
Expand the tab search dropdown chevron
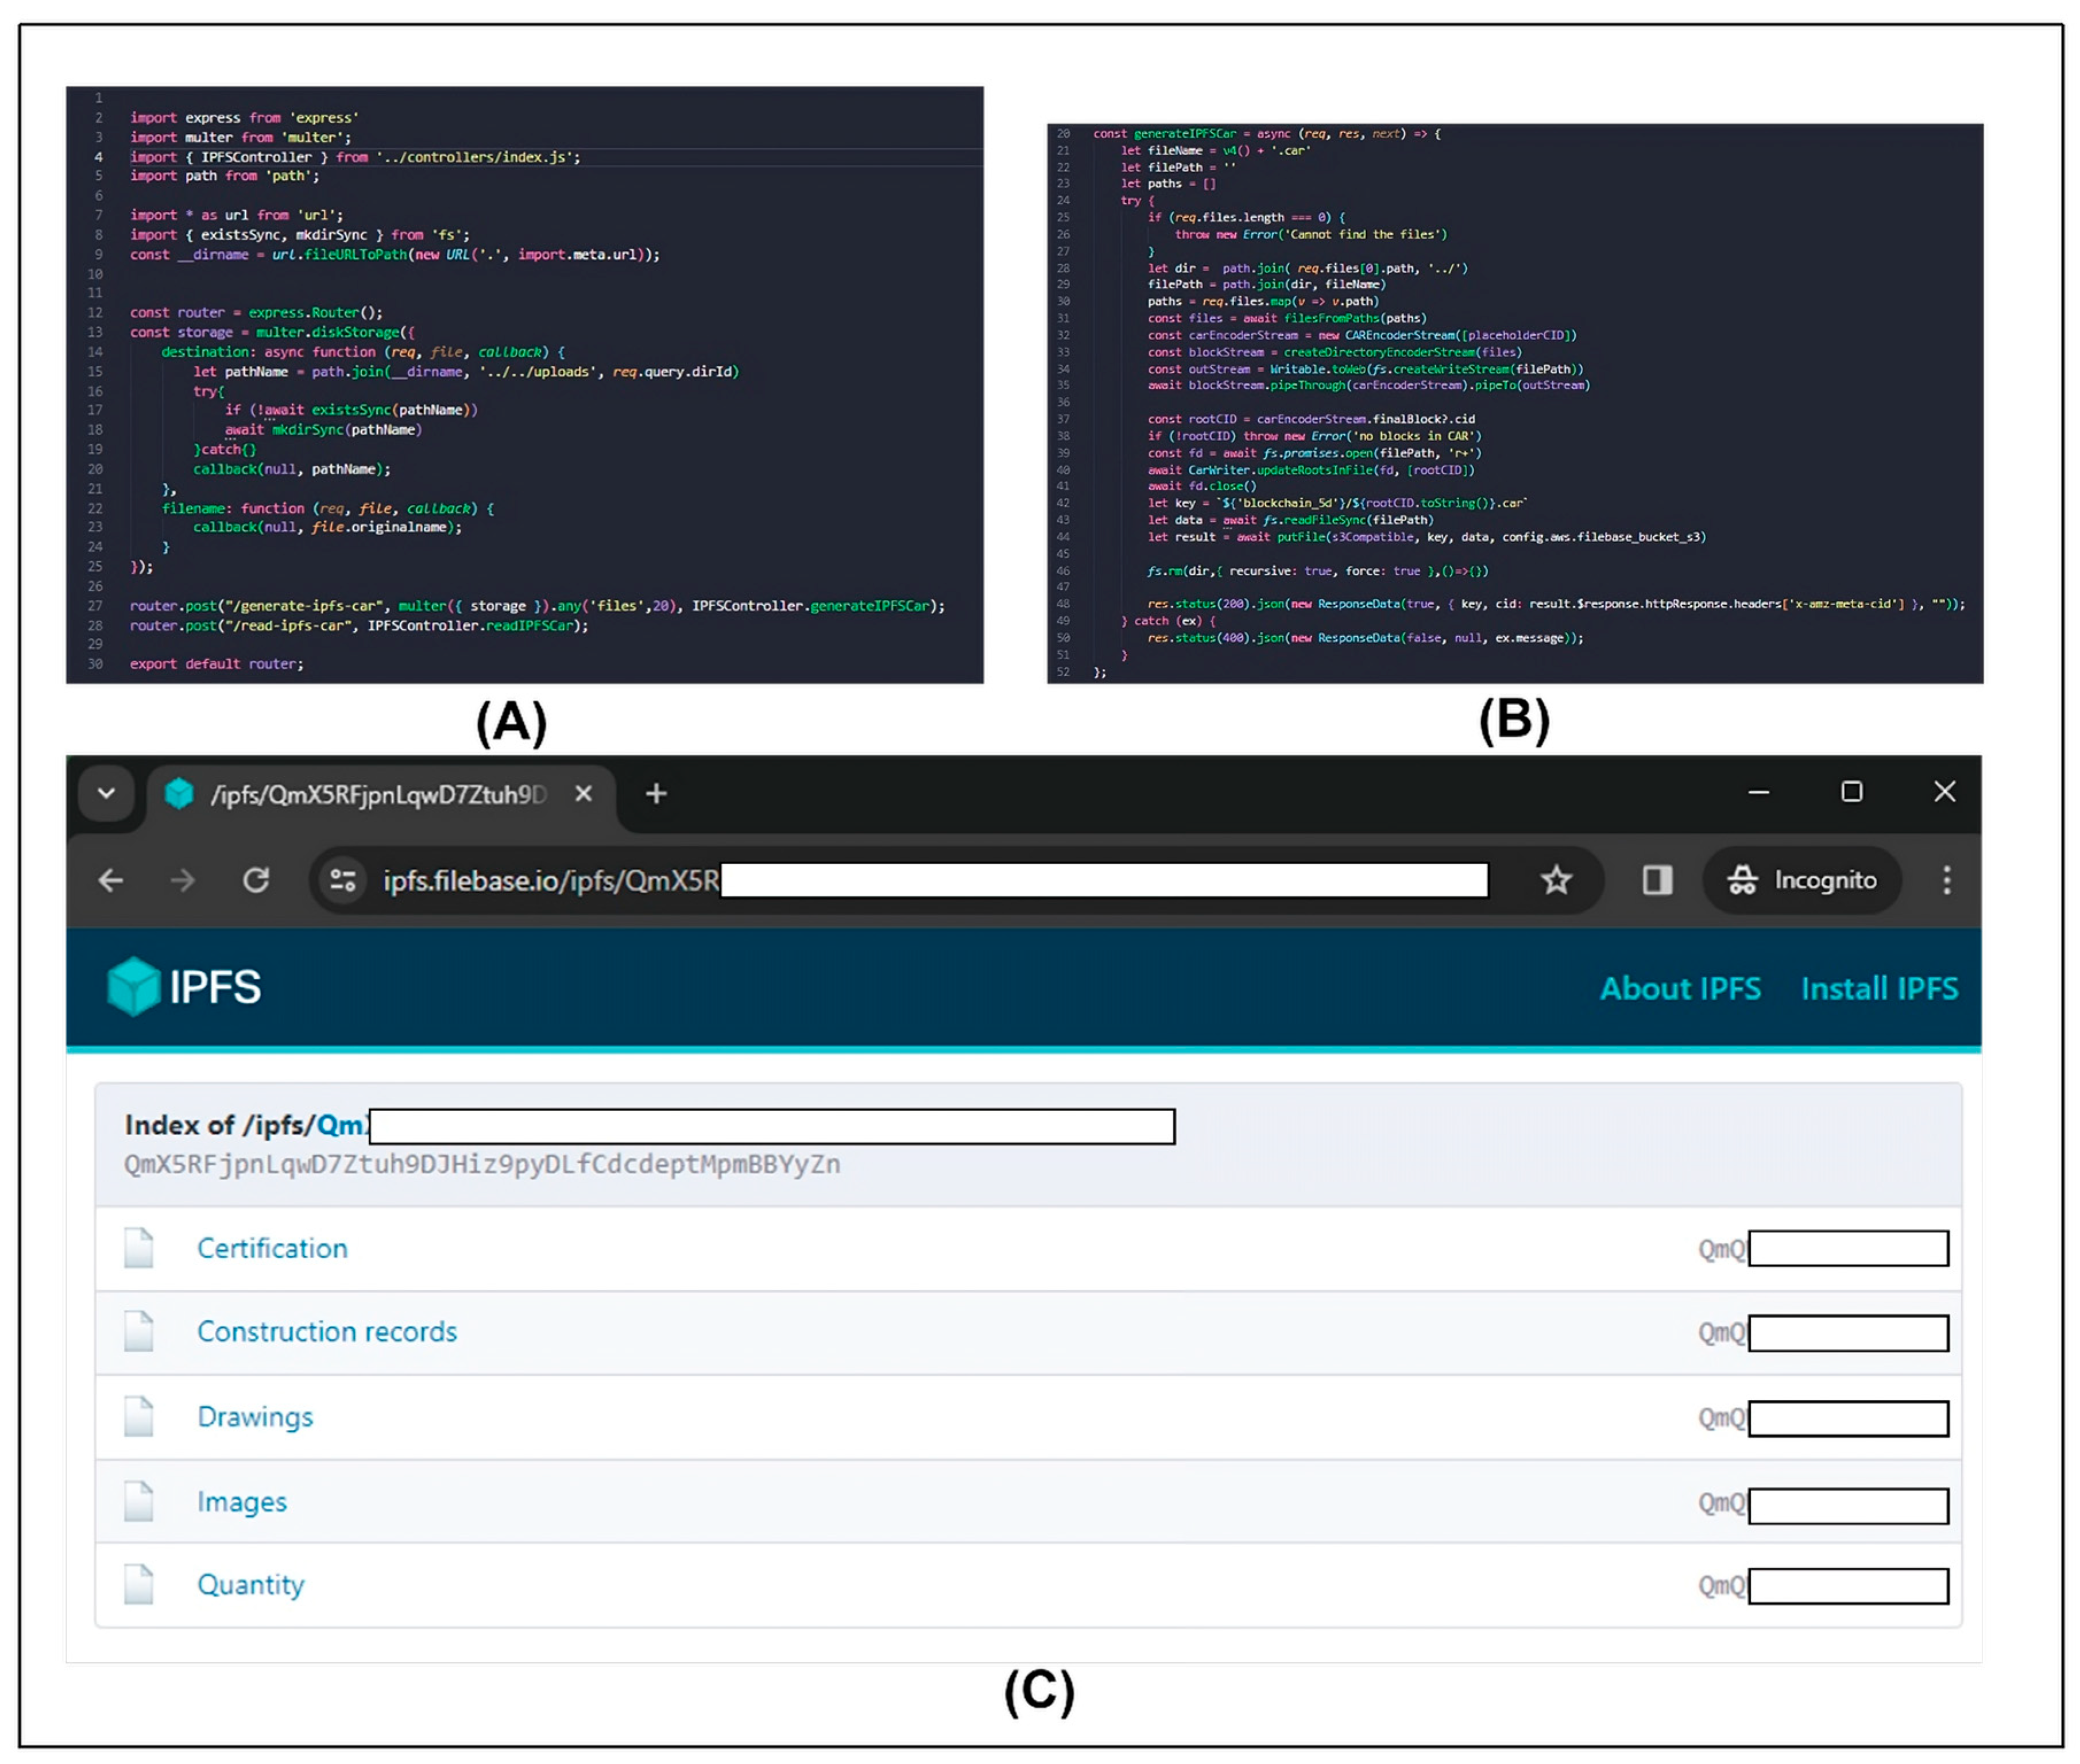click(106, 794)
